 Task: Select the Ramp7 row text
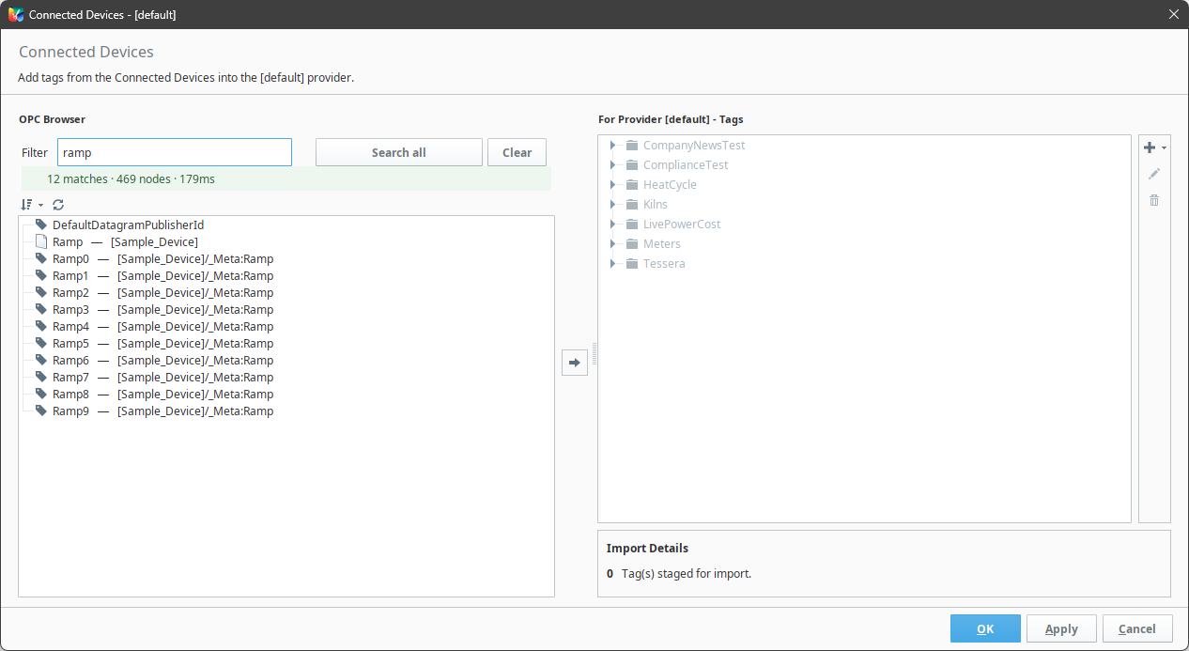162,377
